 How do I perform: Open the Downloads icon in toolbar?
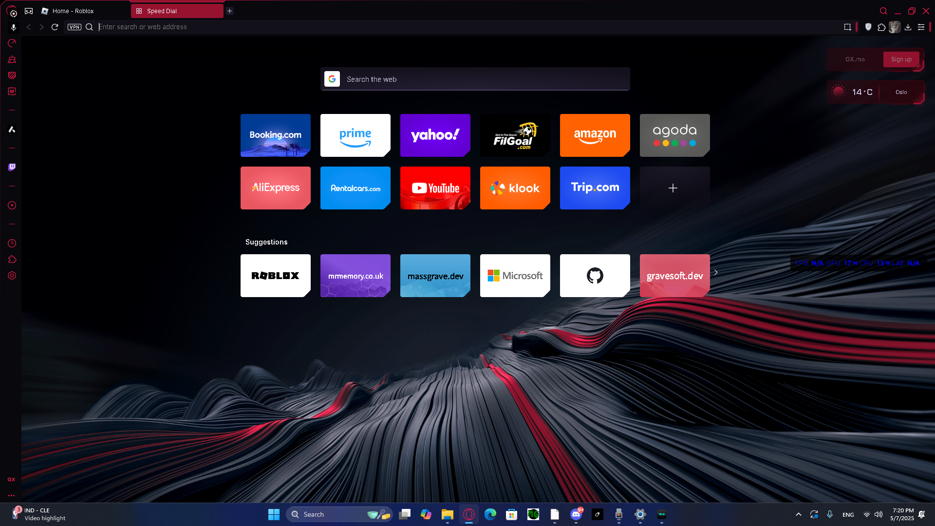[908, 27]
